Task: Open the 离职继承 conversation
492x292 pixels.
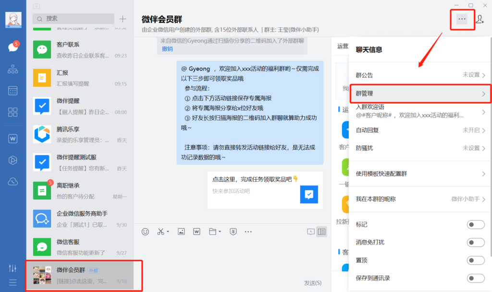Action: pyautogui.click(x=80, y=191)
